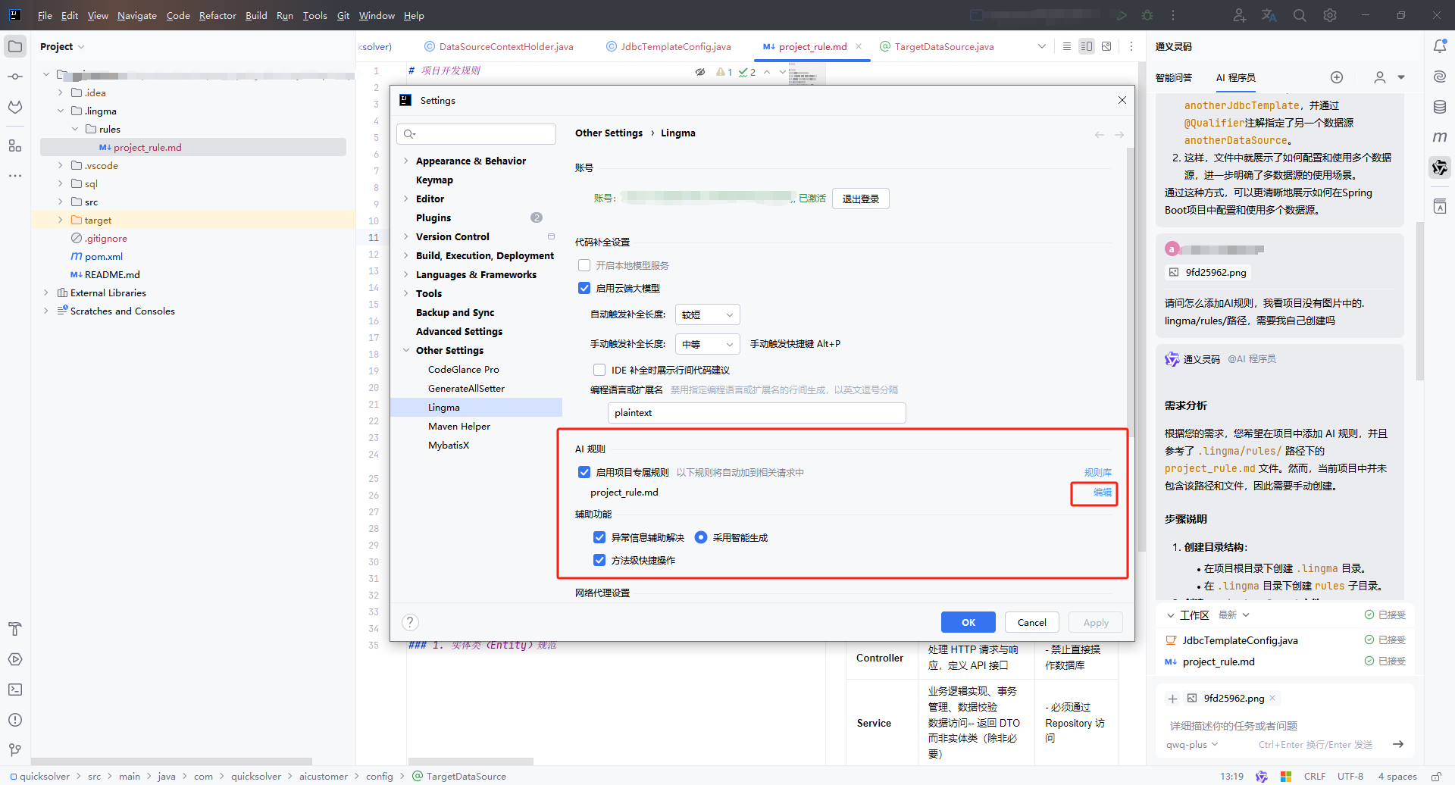Open the Git tool window icon
This screenshot has width=1455, height=785.
(15, 750)
